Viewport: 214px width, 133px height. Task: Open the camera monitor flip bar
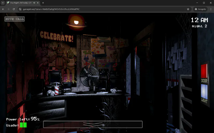coord(93,124)
